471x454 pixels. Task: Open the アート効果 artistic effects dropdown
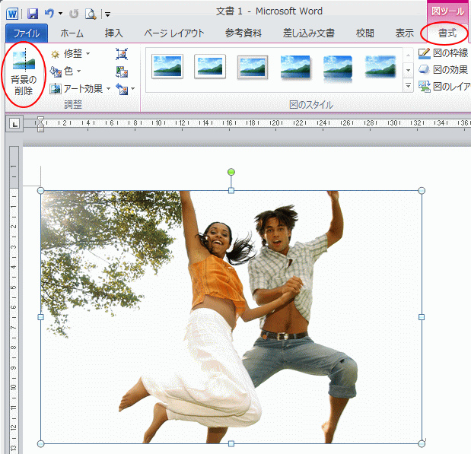point(80,88)
